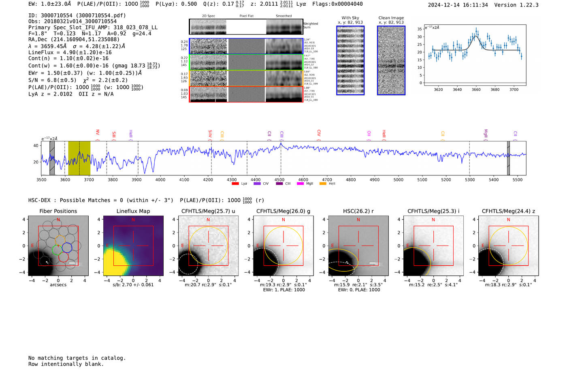Click the green fiber circle in Fiber Positions
The image size is (567, 386).
pos(58,250)
